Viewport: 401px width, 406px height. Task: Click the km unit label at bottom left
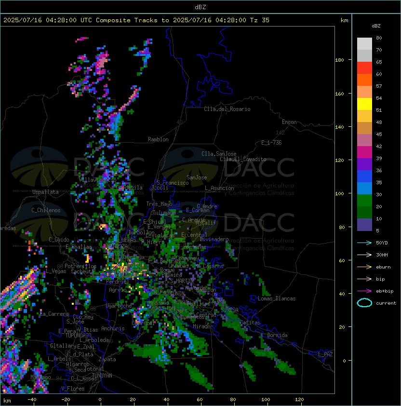(7, 401)
